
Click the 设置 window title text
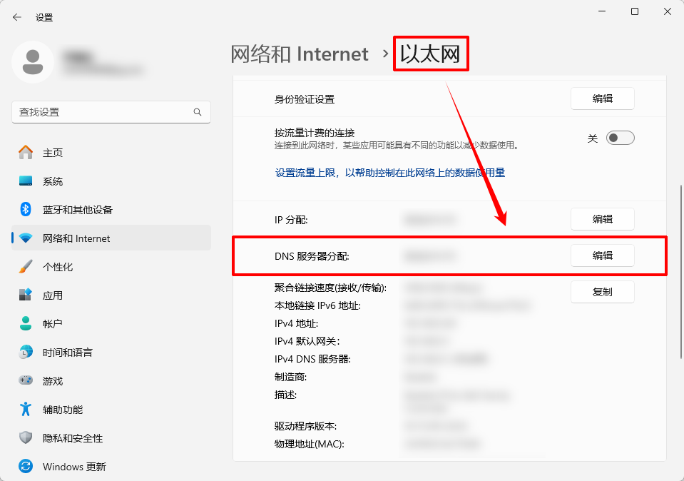tap(44, 17)
